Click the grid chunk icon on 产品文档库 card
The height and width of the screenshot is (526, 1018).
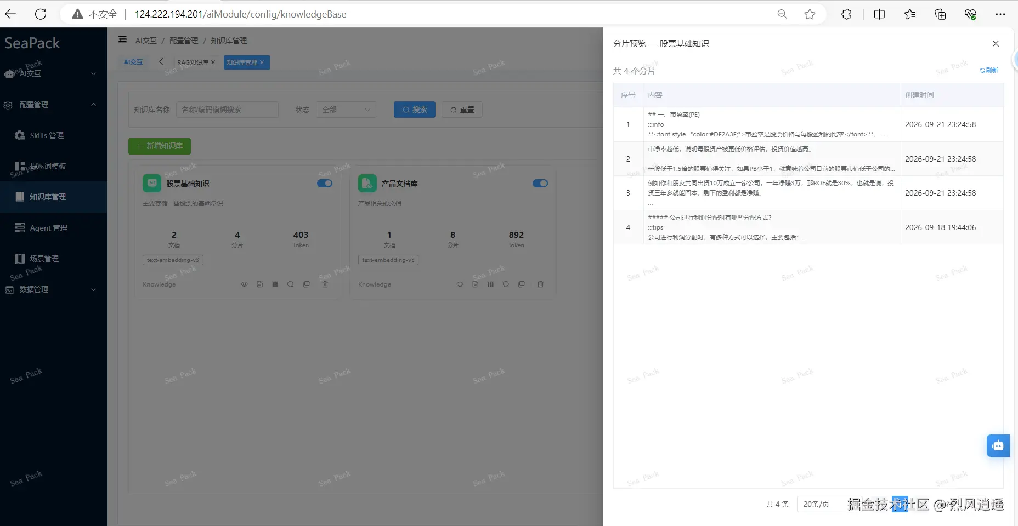[x=490, y=284]
